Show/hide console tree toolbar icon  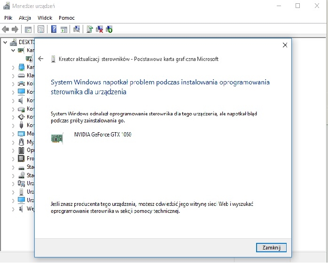28,30
